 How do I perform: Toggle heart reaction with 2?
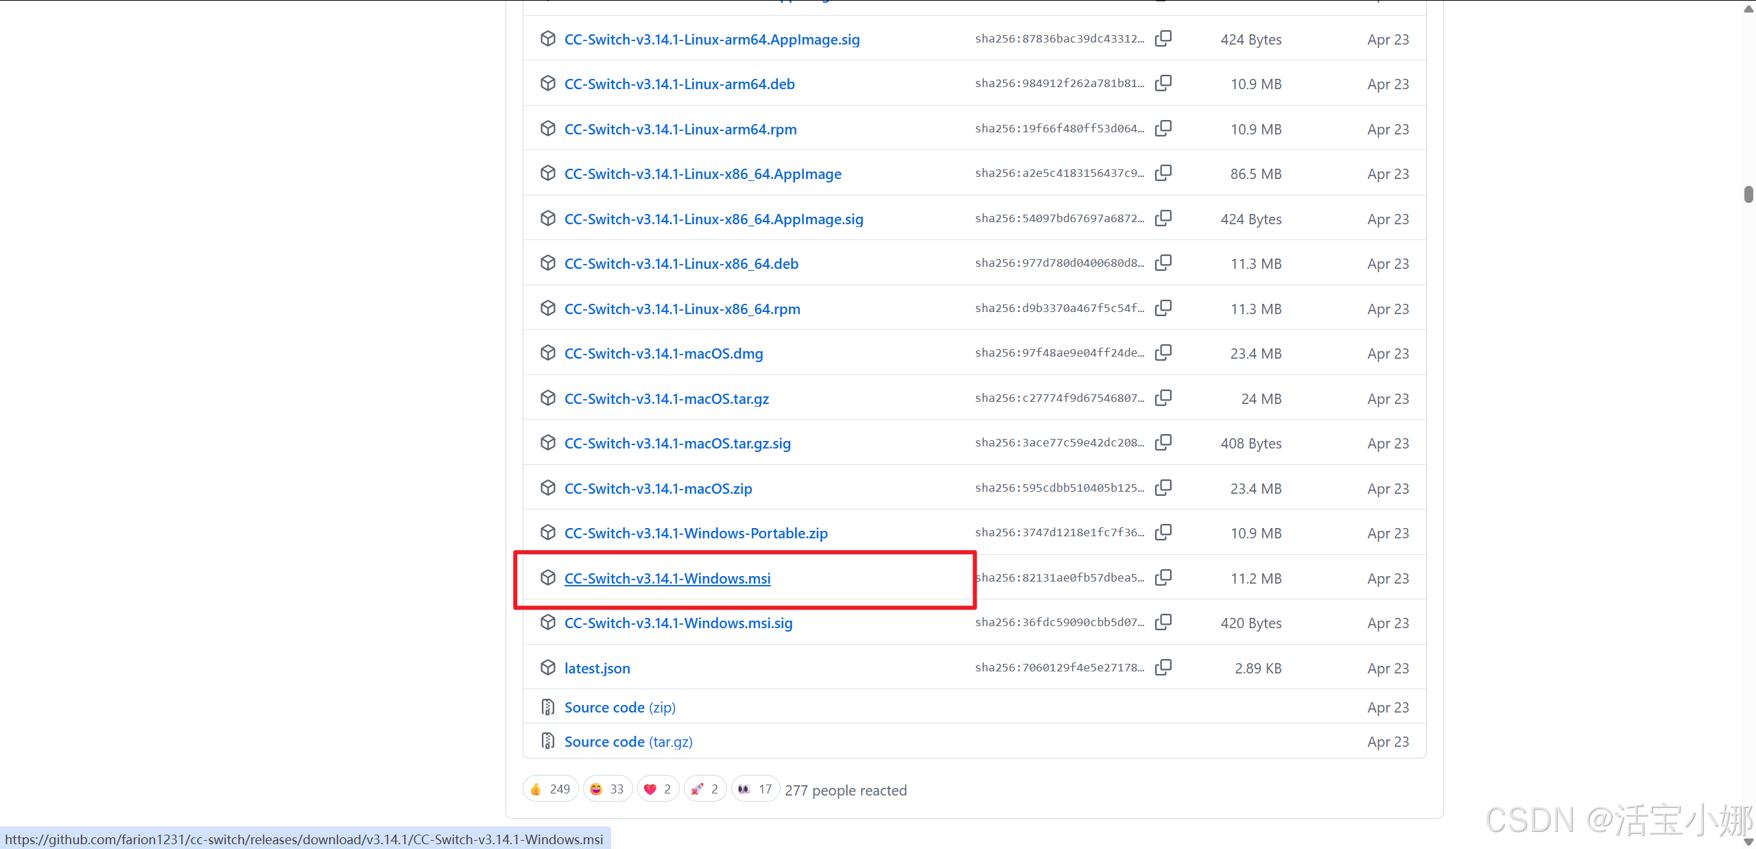[658, 789]
